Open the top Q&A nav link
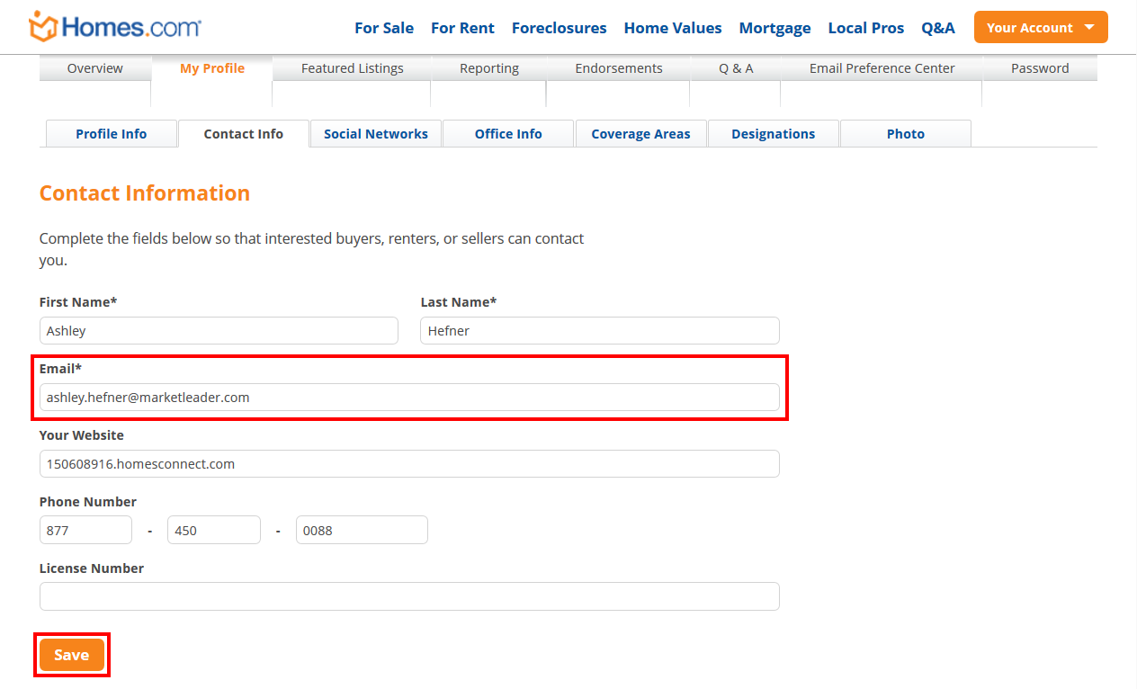Screen dimensions: 1137x689 click(938, 28)
